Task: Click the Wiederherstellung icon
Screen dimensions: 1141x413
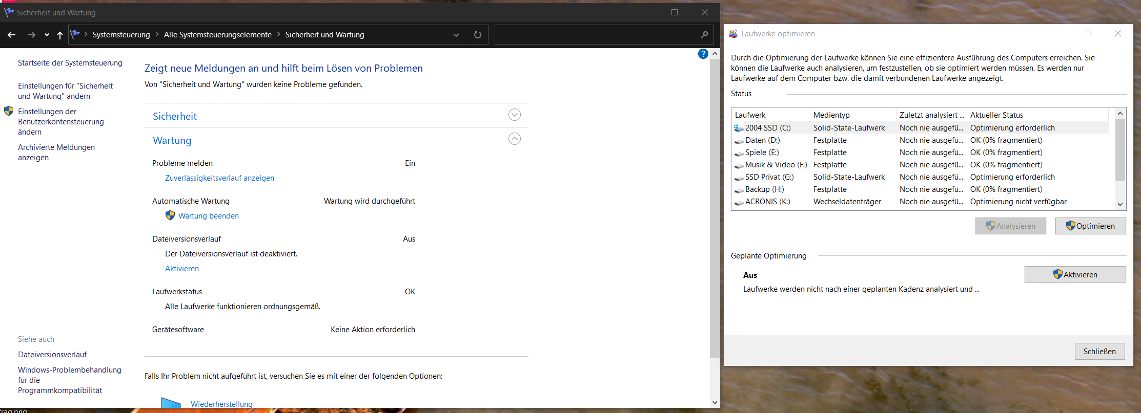Action: click(171, 403)
